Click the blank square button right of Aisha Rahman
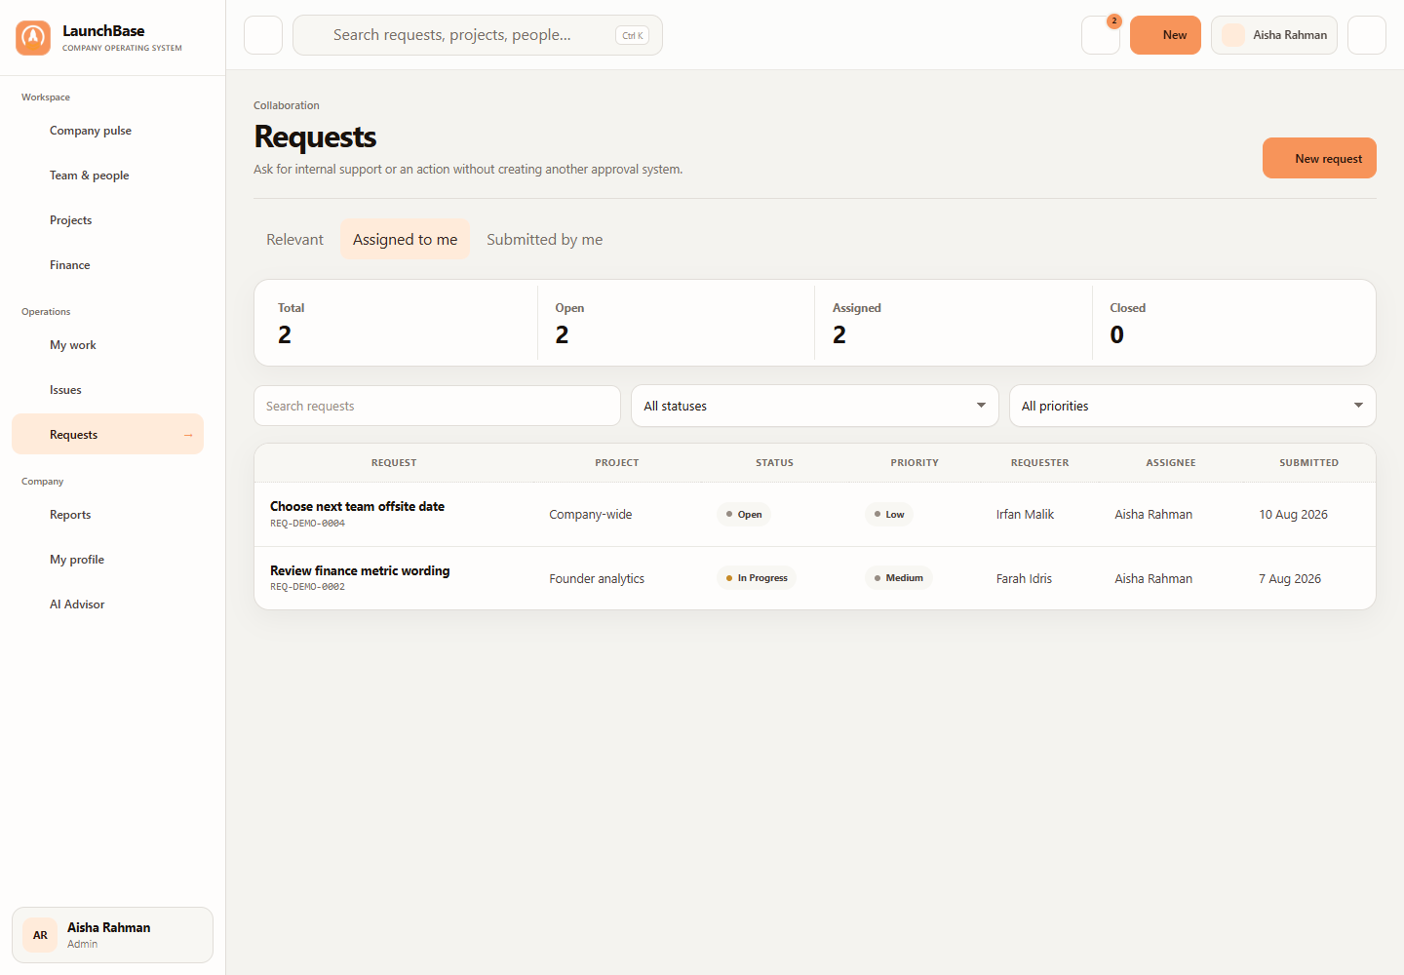 click(x=1367, y=35)
